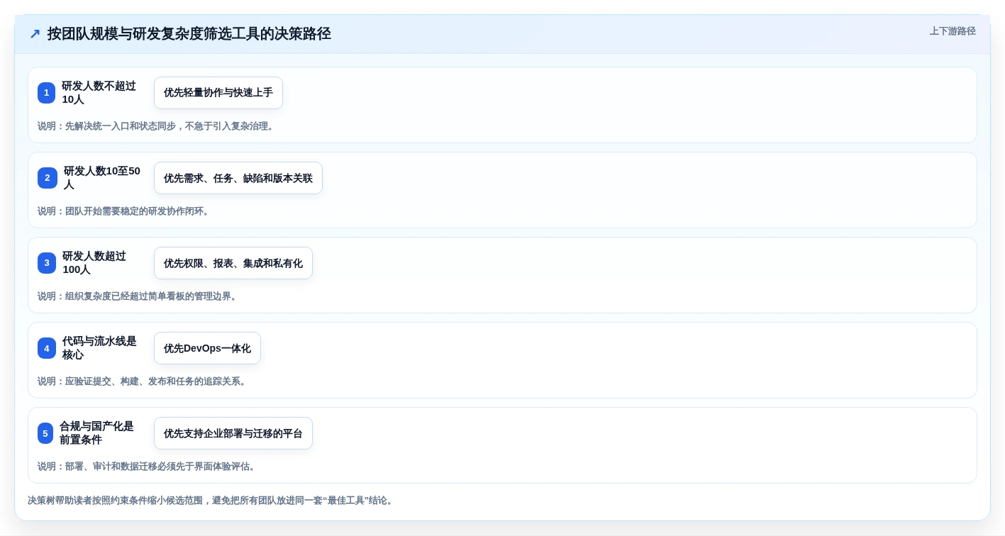Image resolution: width=1005 pixels, height=536 pixels.
Task: Click step number badge 4
Action: pyautogui.click(x=47, y=348)
